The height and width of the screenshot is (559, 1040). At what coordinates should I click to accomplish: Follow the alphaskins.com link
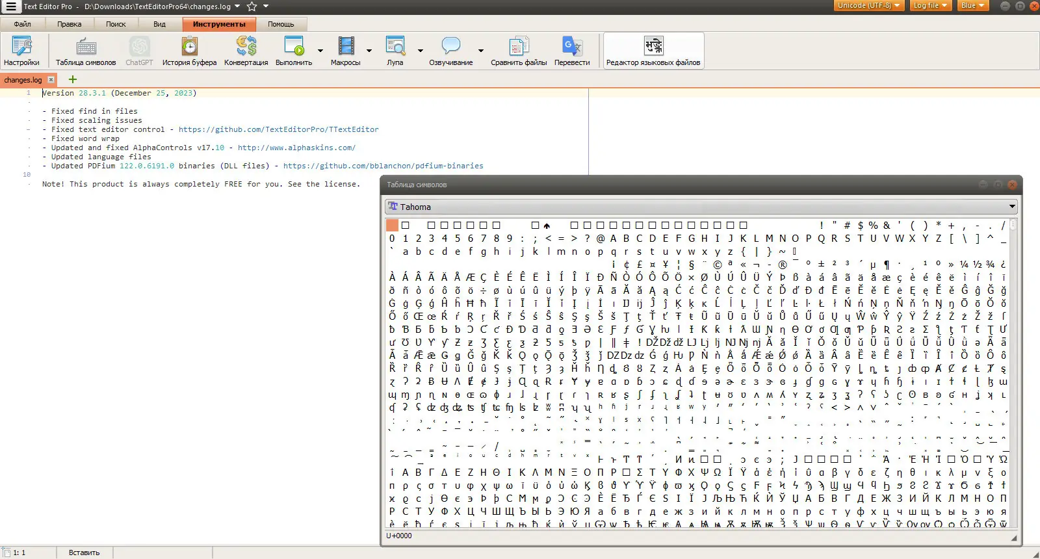(x=296, y=148)
